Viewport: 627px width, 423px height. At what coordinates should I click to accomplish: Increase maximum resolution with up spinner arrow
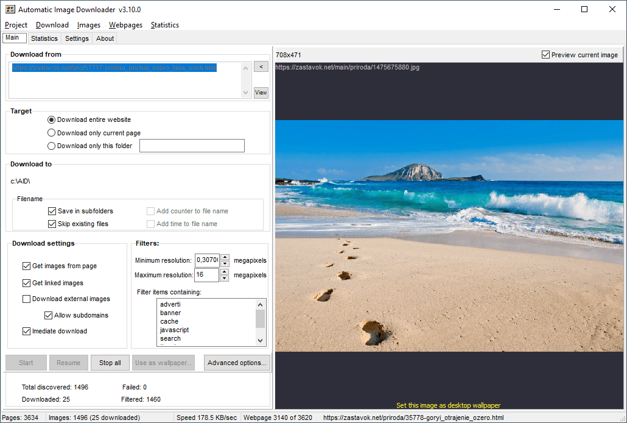coord(225,272)
